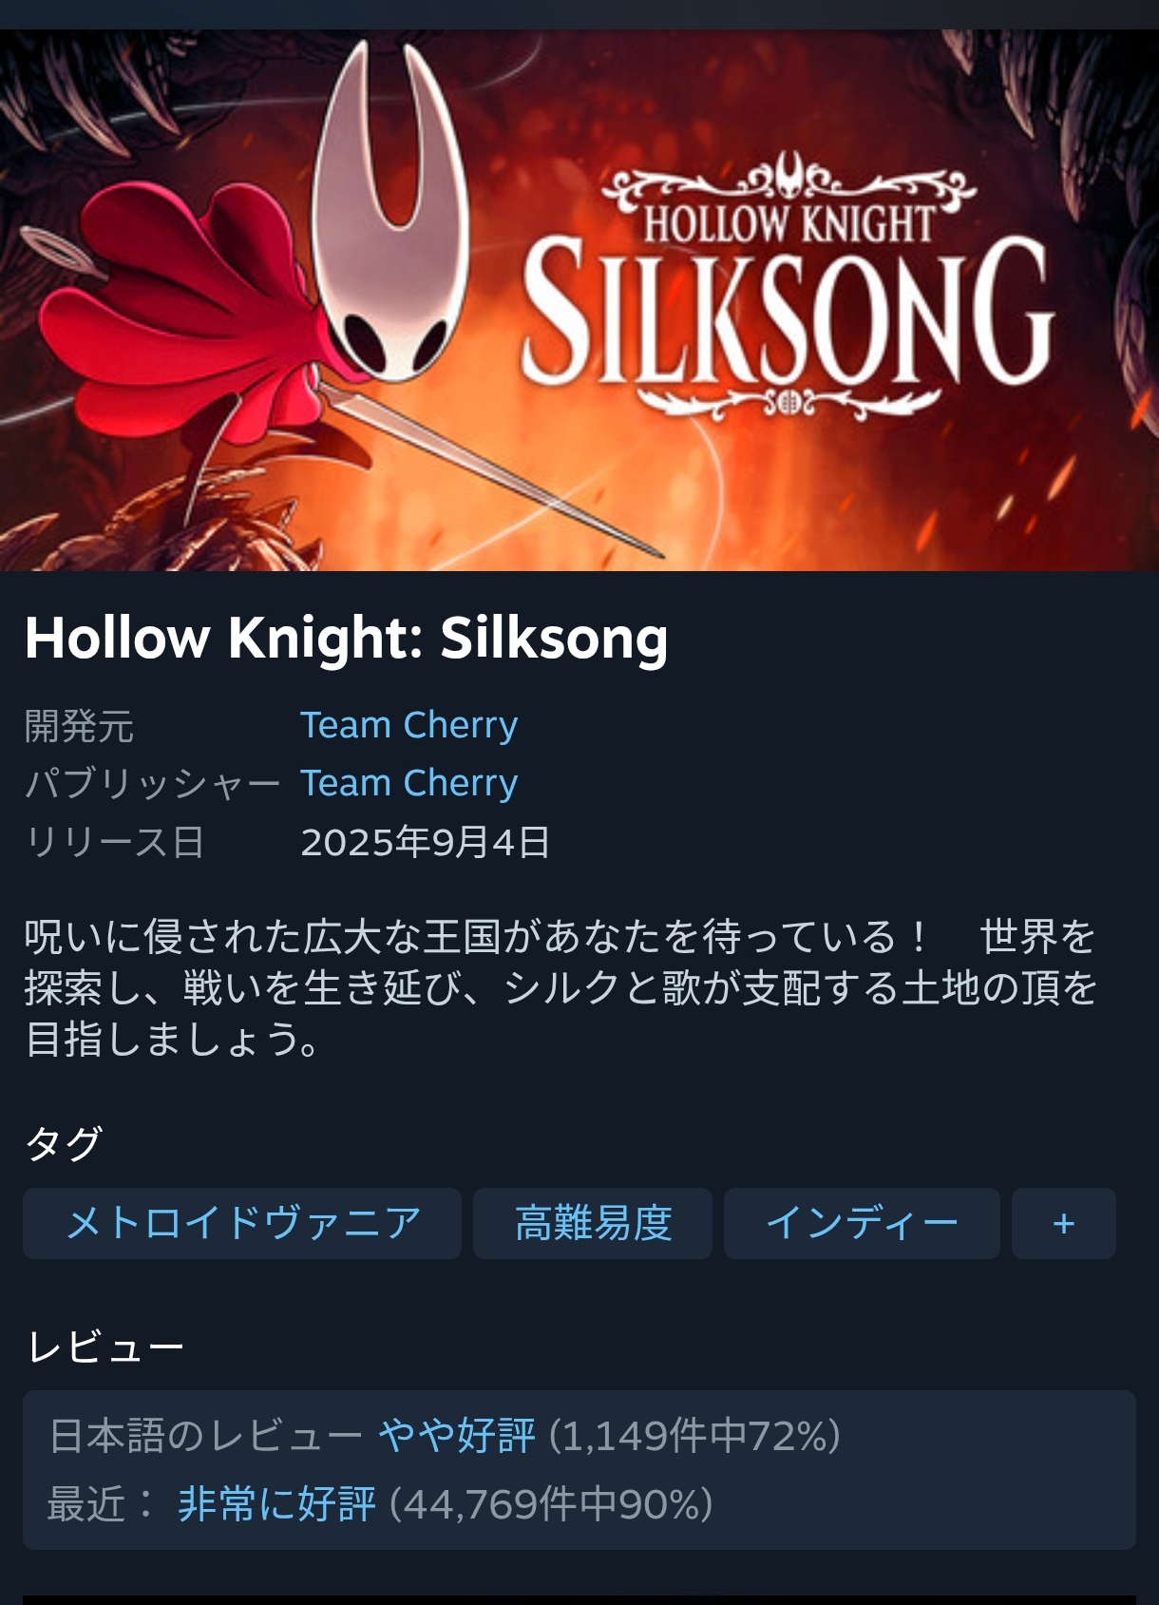Click the Japanese game description paragraph

pyautogui.click(x=560, y=988)
